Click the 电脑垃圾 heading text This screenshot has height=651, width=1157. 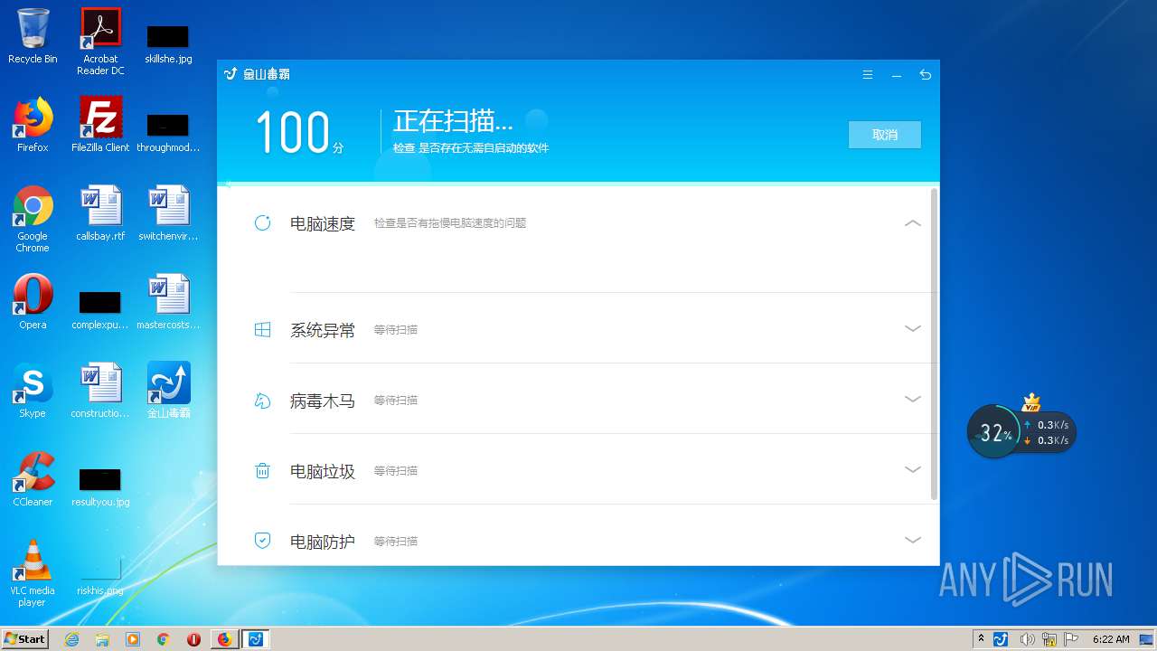[x=323, y=471]
